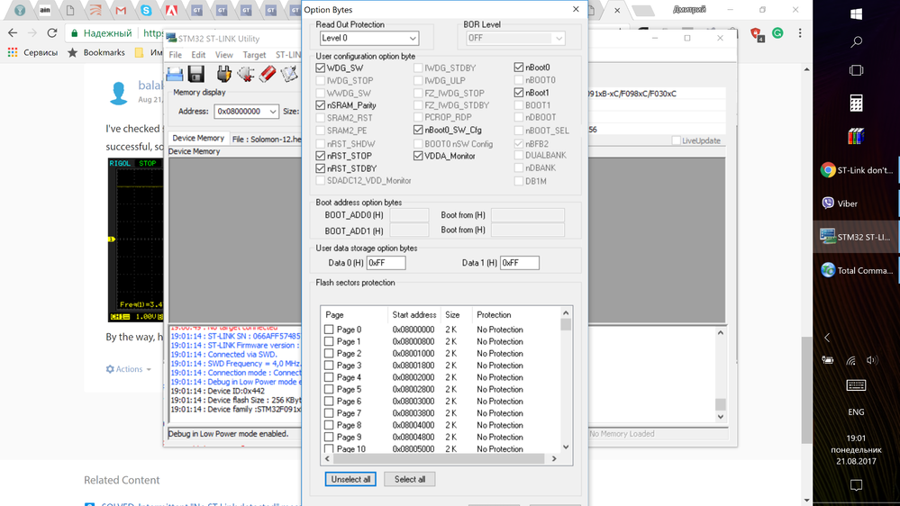Viewport: 900px width, 506px height.
Task: Toggle the VDDA_Monitor checkbox
Action: point(418,156)
